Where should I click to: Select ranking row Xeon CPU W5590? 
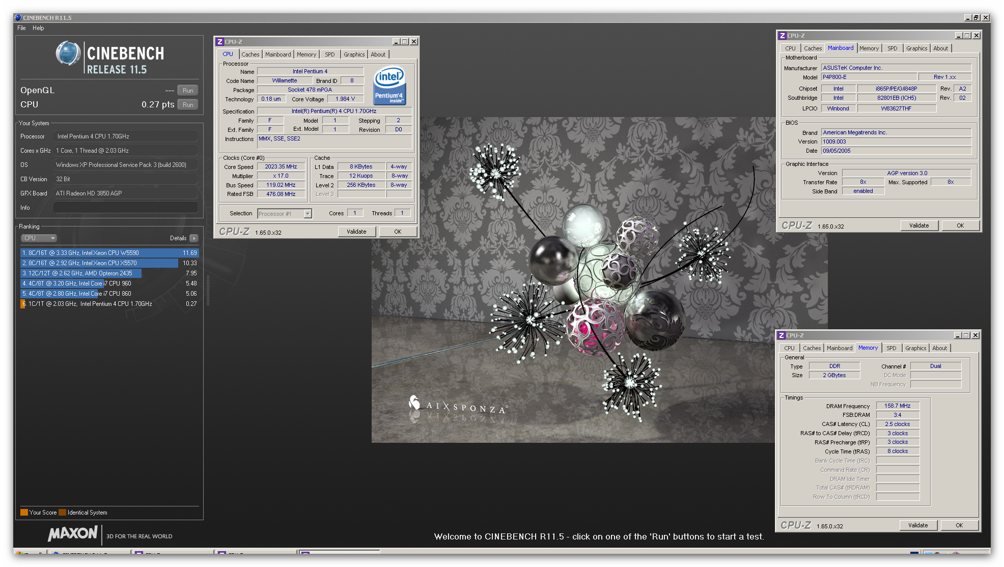[109, 253]
